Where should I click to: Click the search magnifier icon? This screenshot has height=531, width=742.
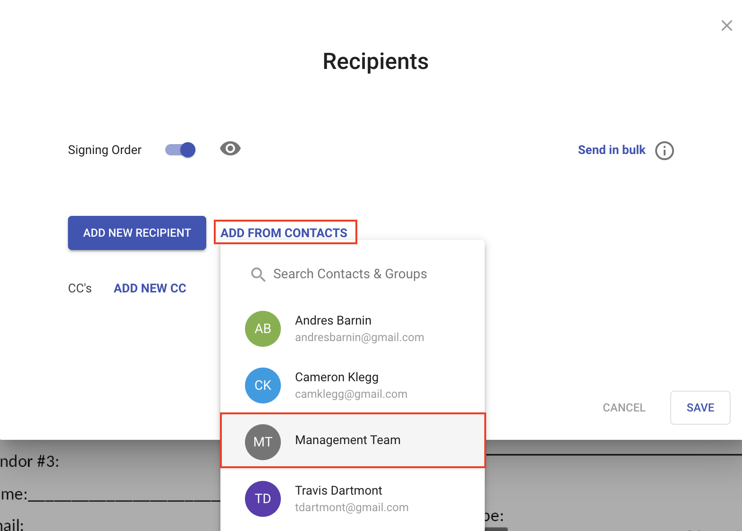(x=258, y=274)
